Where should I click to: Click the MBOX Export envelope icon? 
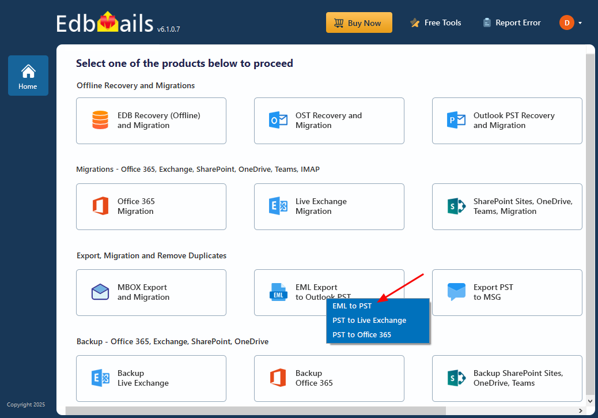(100, 292)
